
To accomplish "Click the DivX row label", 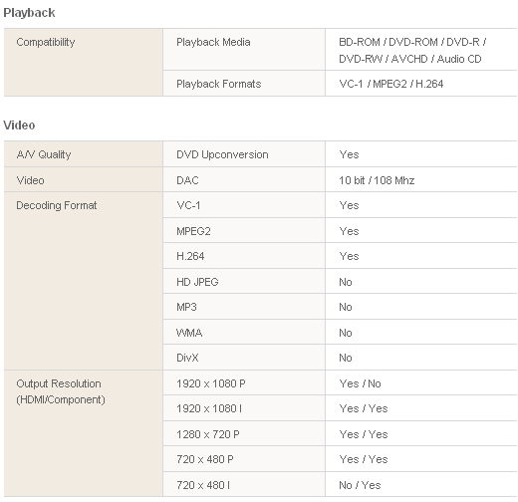I will coord(187,358).
